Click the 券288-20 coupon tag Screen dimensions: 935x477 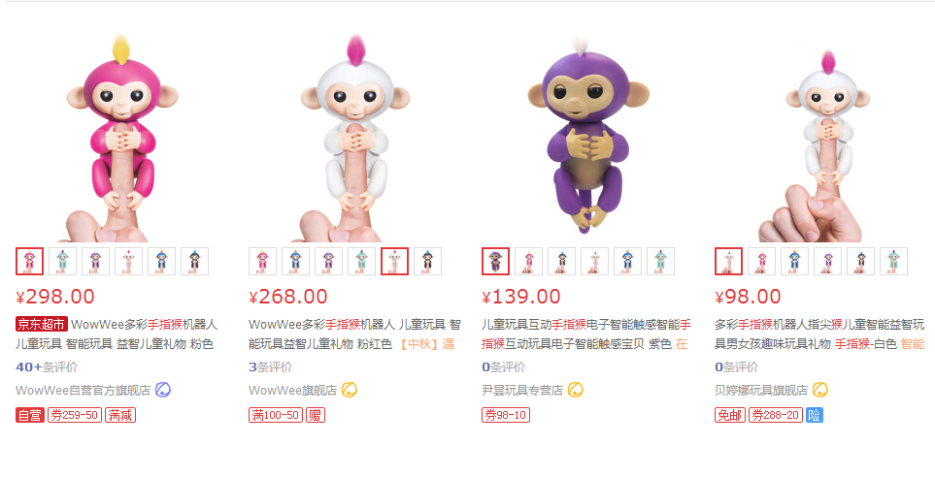pyautogui.click(x=776, y=415)
